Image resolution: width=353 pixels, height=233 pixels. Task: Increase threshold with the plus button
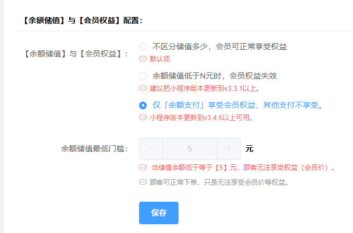tap(229, 149)
